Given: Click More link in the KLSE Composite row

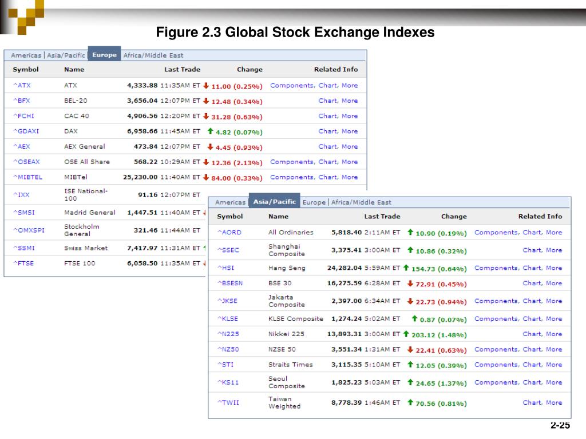Looking at the screenshot, I should coord(554,318).
